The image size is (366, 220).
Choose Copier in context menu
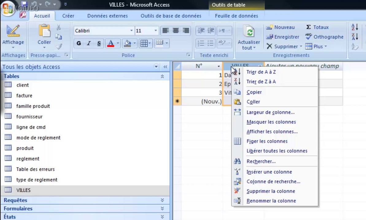tap(275, 92)
